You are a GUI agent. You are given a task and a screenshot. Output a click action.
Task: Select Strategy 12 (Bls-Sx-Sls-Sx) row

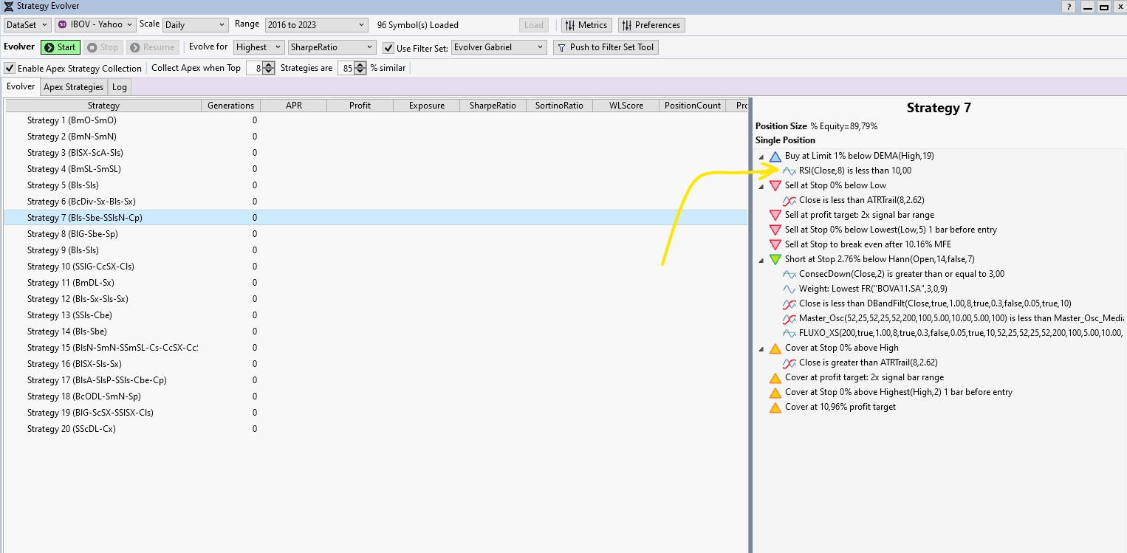point(78,299)
